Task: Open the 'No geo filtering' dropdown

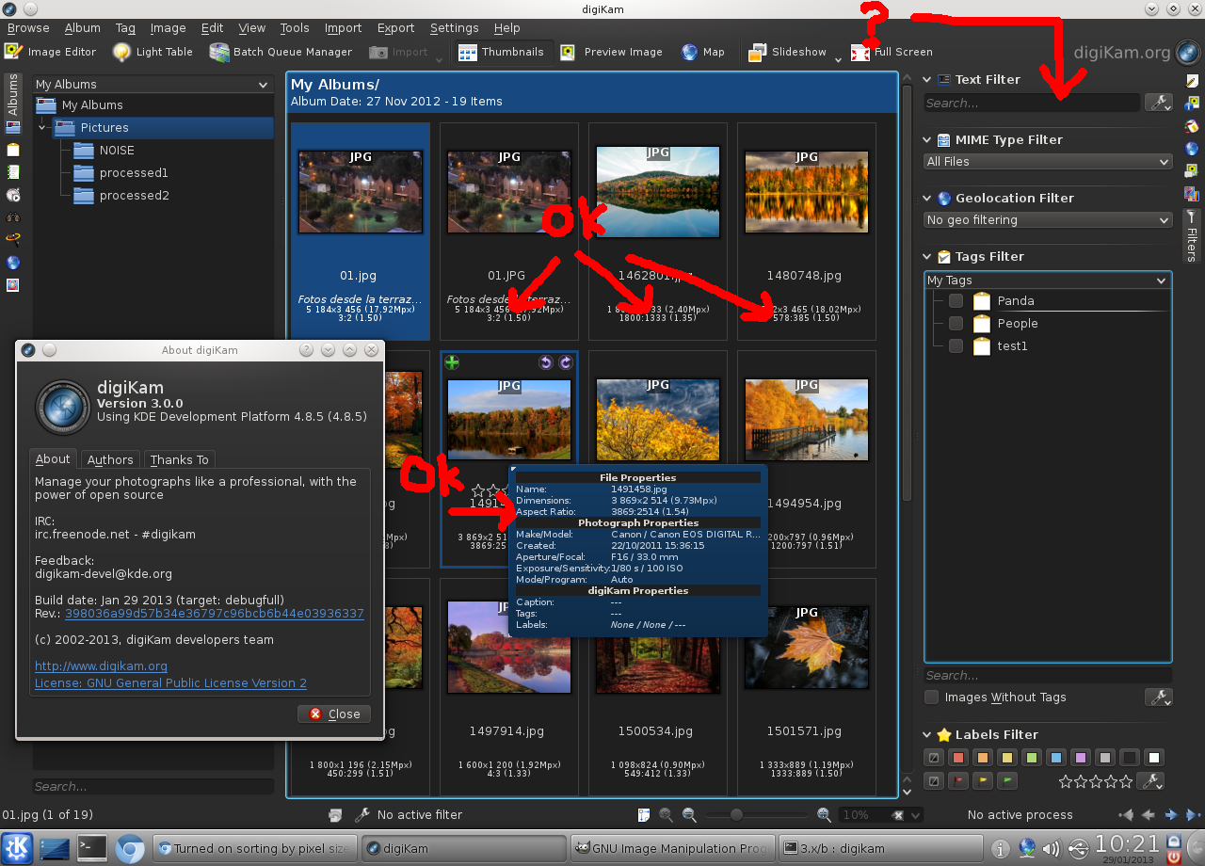Action: 1048,220
